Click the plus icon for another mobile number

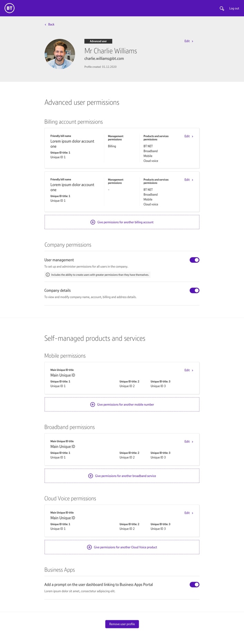[x=92, y=405]
